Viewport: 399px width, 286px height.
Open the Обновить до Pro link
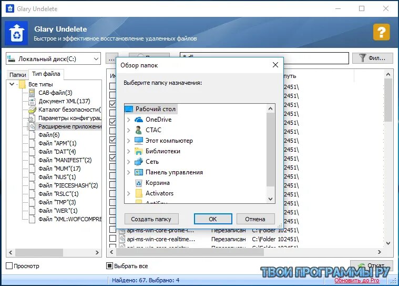click(x=357, y=280)
